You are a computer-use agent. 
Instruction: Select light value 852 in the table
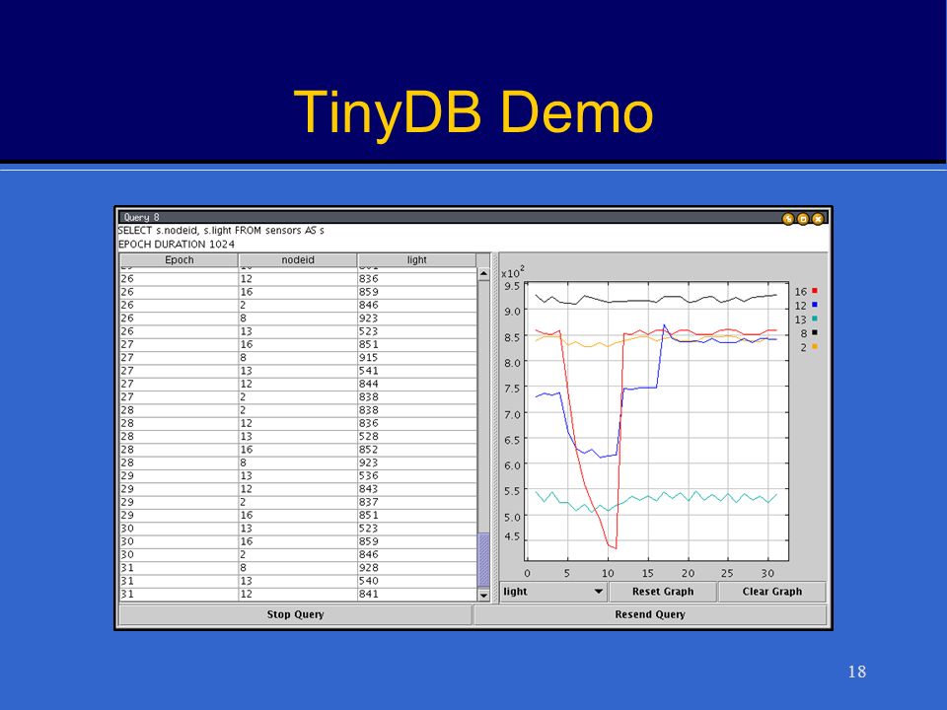pos(368,450)
